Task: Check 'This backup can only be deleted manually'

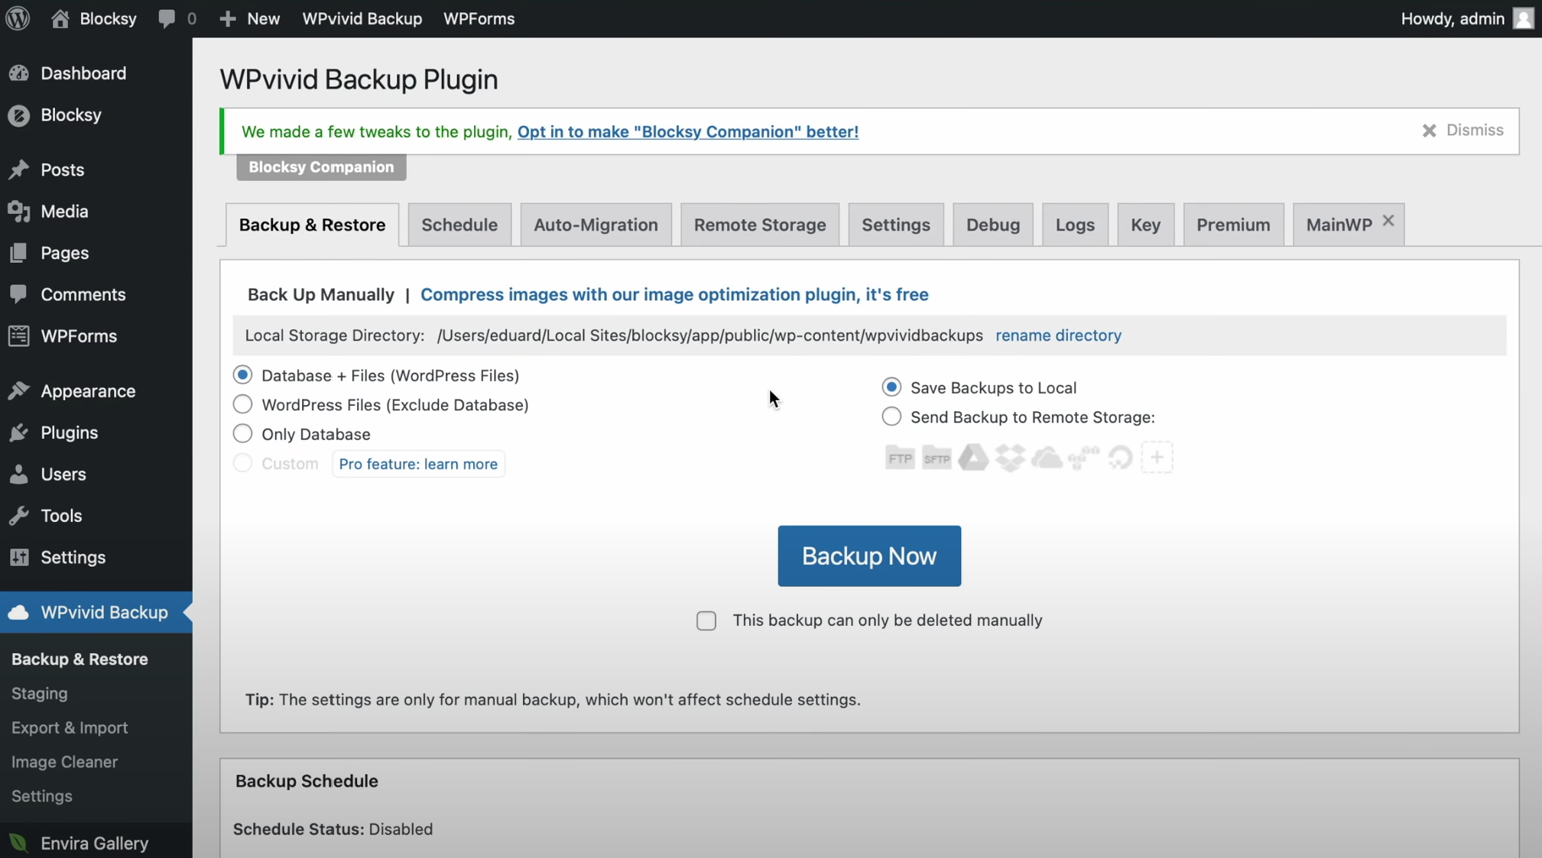Action: coord(706,621)
